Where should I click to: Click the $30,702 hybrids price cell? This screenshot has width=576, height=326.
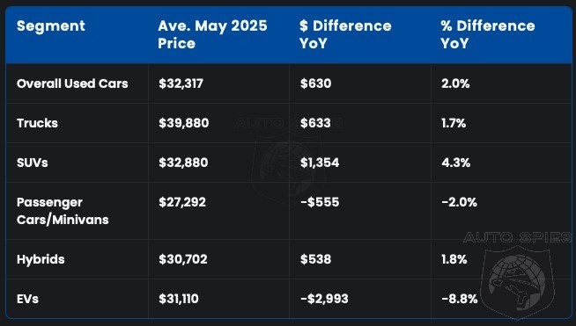pyautogui.click(x=183, y=259)
